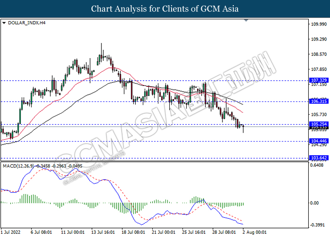Click the 1 Jul 2022 date label
This screenshot has height=236, width=330.
tap(11, 232)
